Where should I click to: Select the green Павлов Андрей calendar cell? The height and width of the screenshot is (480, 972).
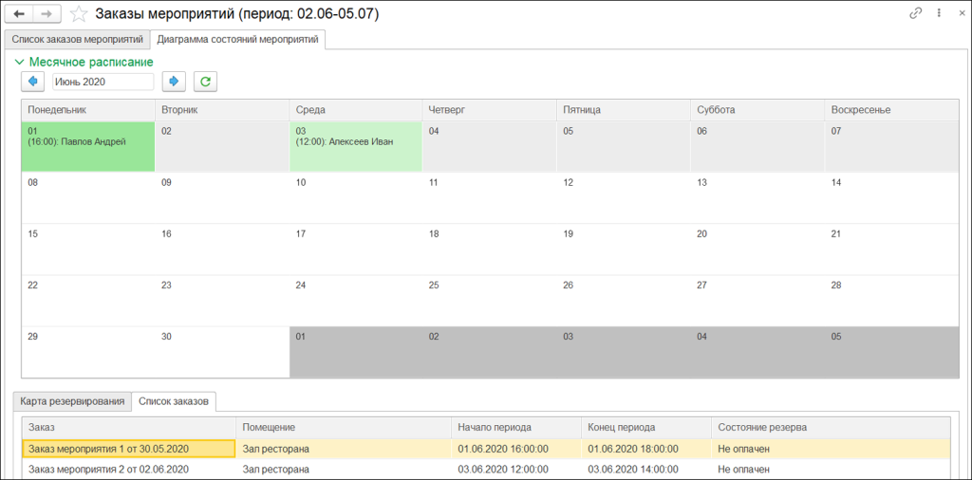tap(87, 146)
